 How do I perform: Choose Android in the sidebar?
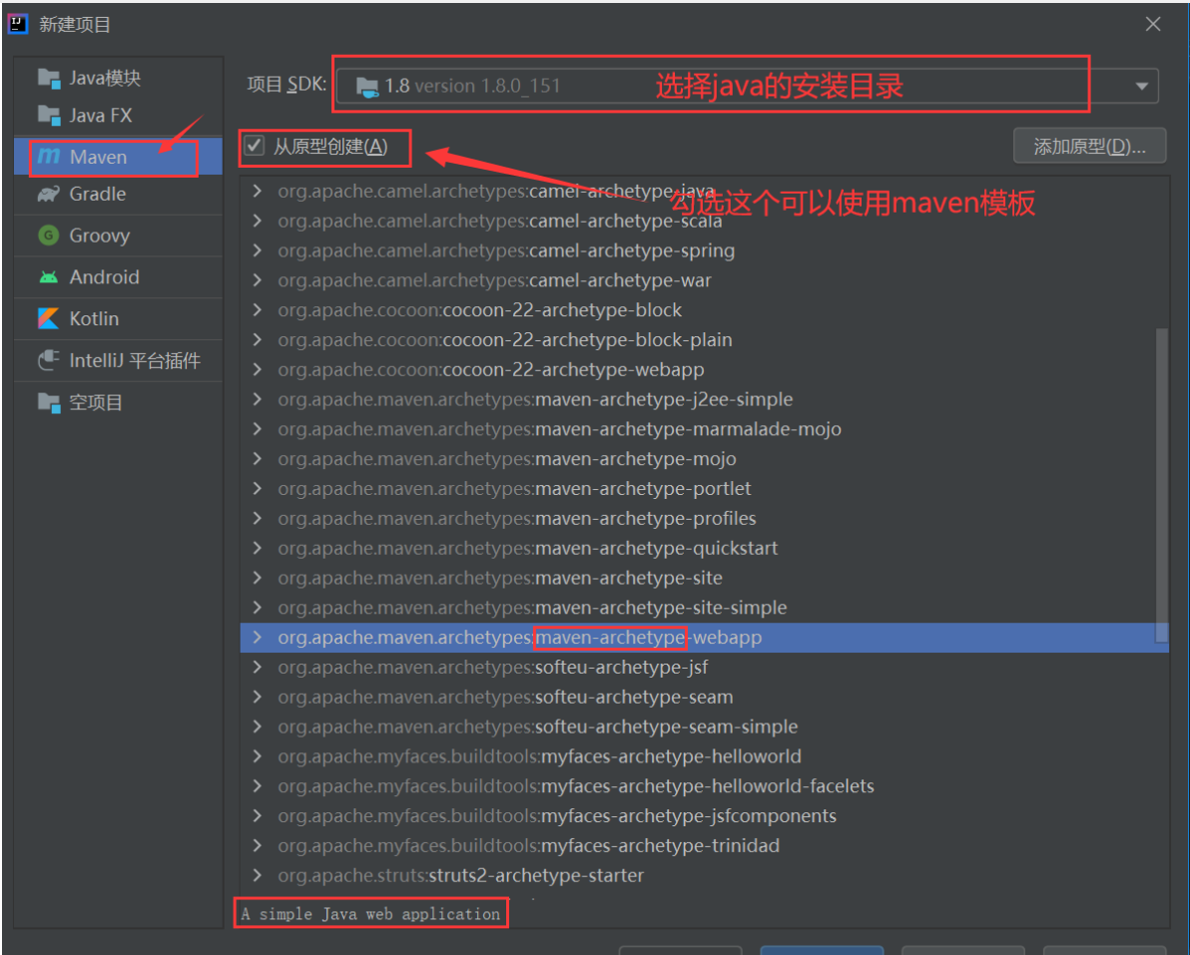[119, 276]
